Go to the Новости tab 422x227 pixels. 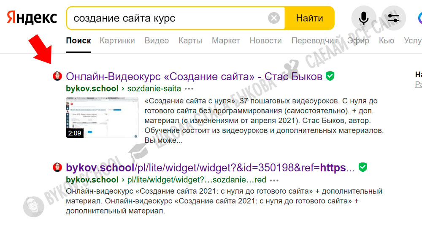265,41
